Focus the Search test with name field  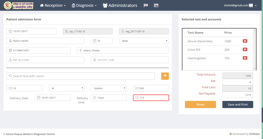[x=81, y=76]
